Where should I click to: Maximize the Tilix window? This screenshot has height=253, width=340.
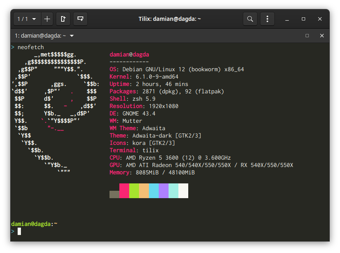[x=303, y=19]
